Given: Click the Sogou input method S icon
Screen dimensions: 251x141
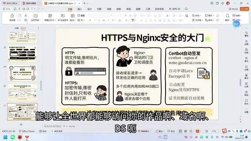Looking at the screenshot, I should pos(224,131).
